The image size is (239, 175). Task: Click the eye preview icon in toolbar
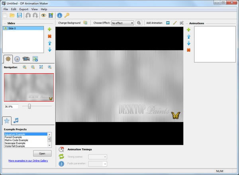43,16
